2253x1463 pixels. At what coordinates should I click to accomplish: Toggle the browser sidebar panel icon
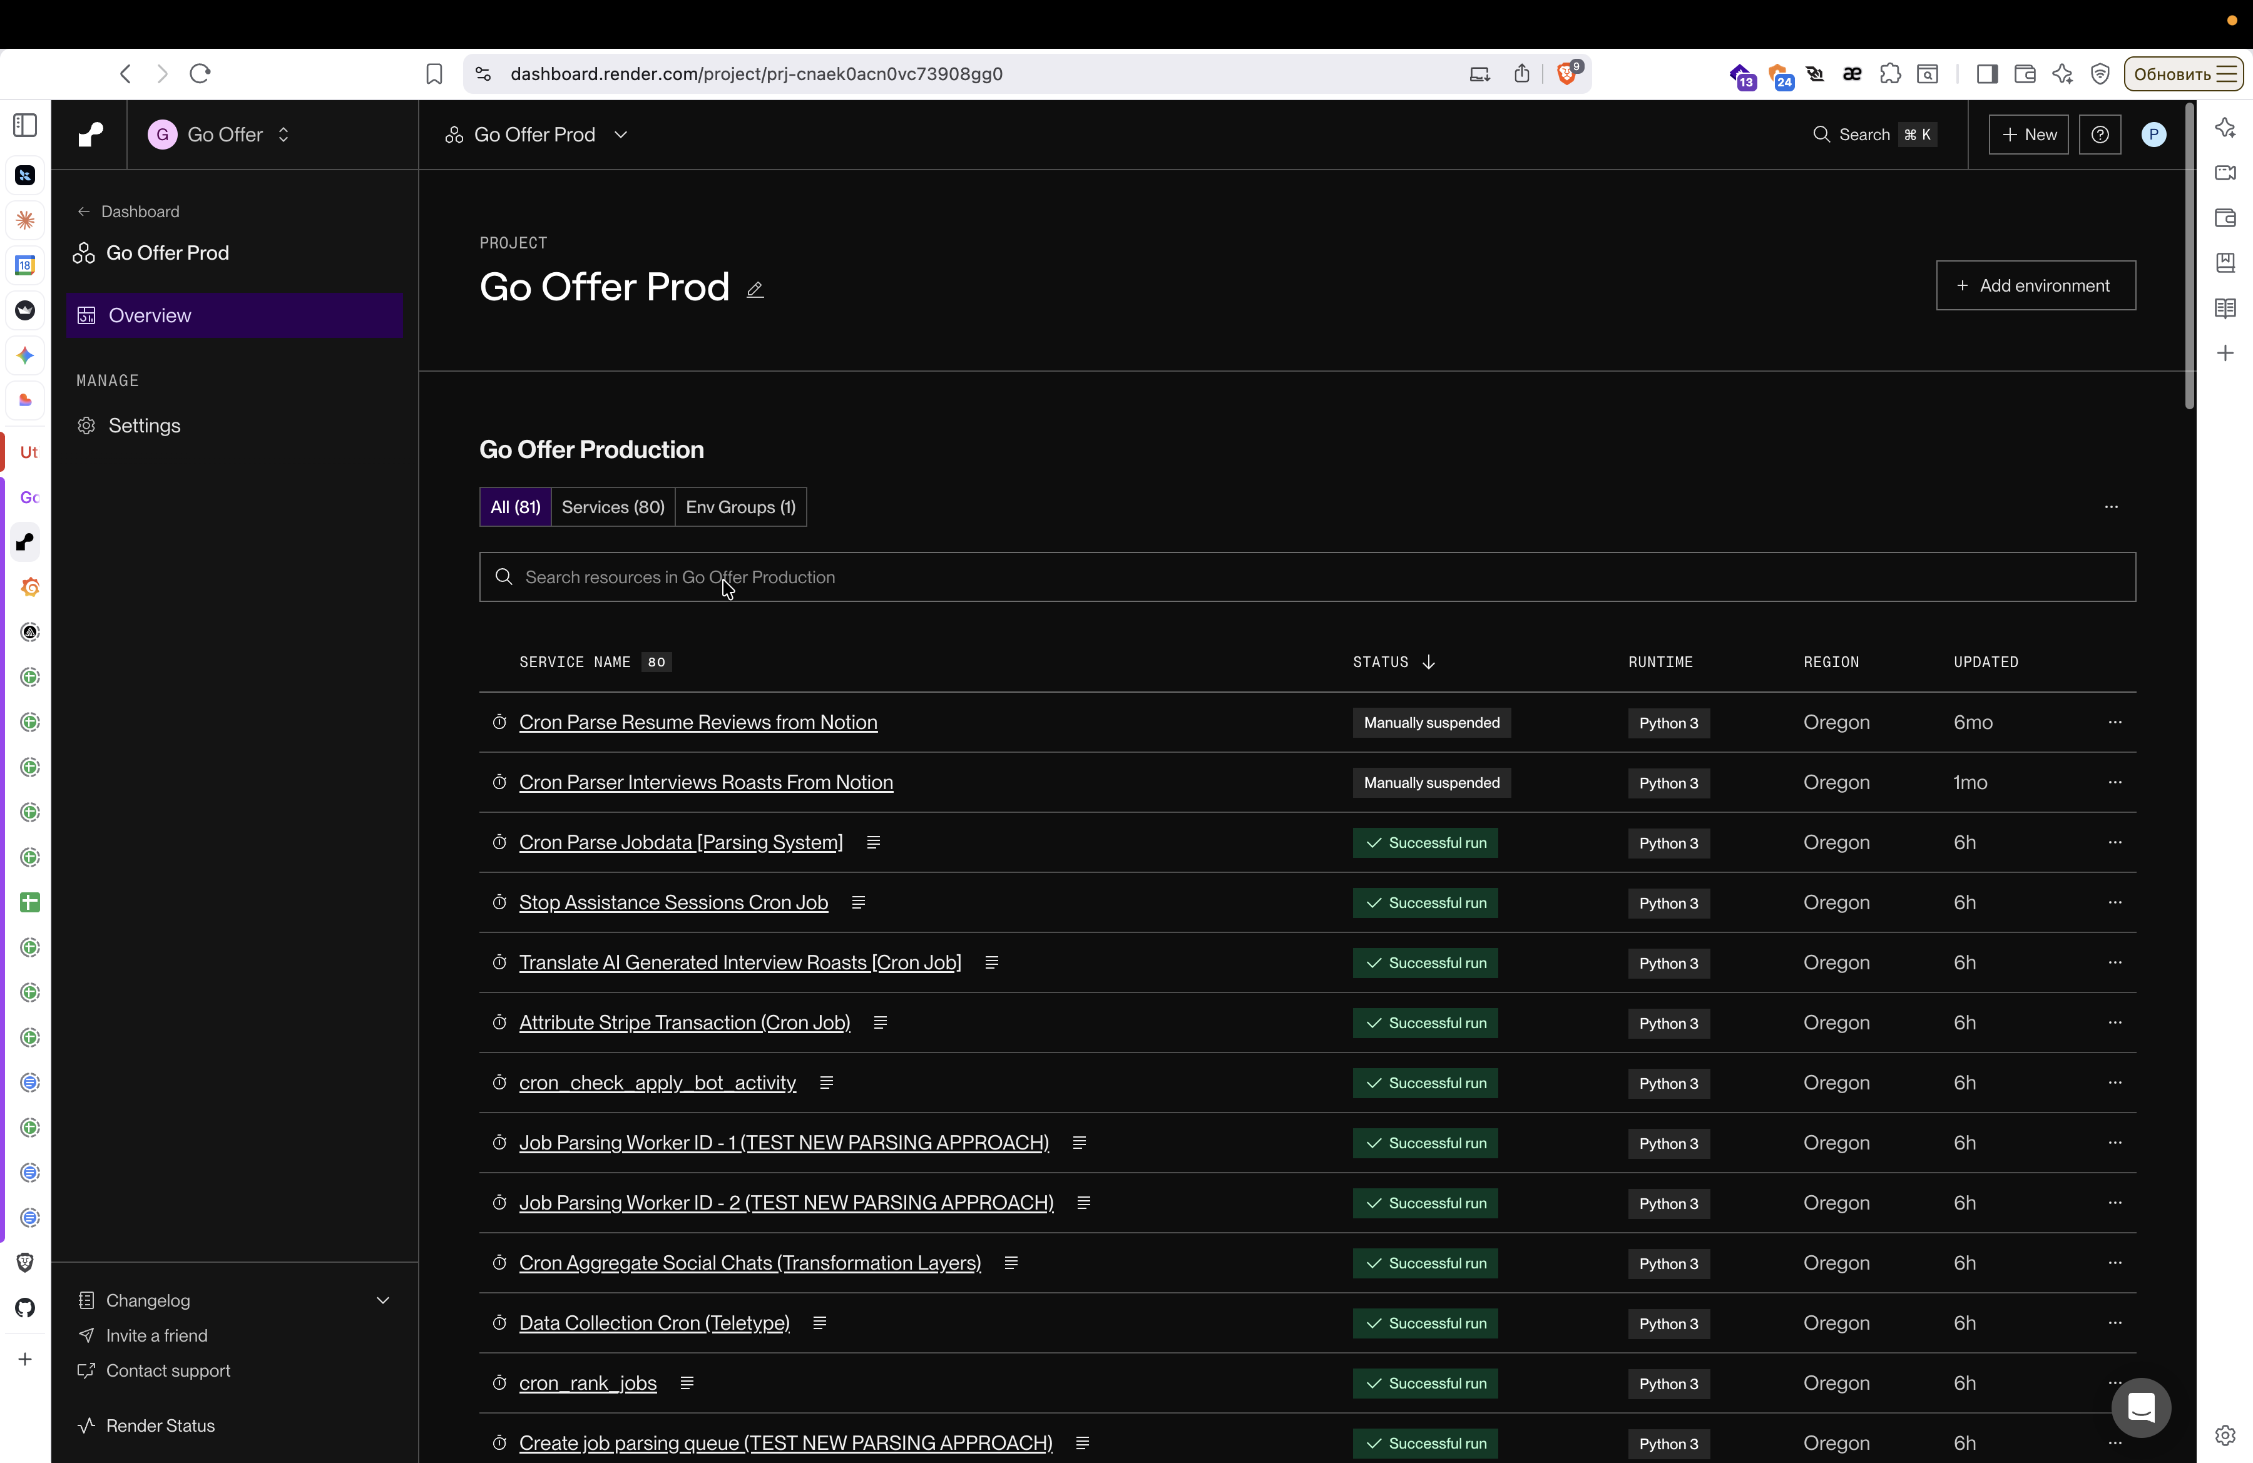click(x=1987, y=74)
